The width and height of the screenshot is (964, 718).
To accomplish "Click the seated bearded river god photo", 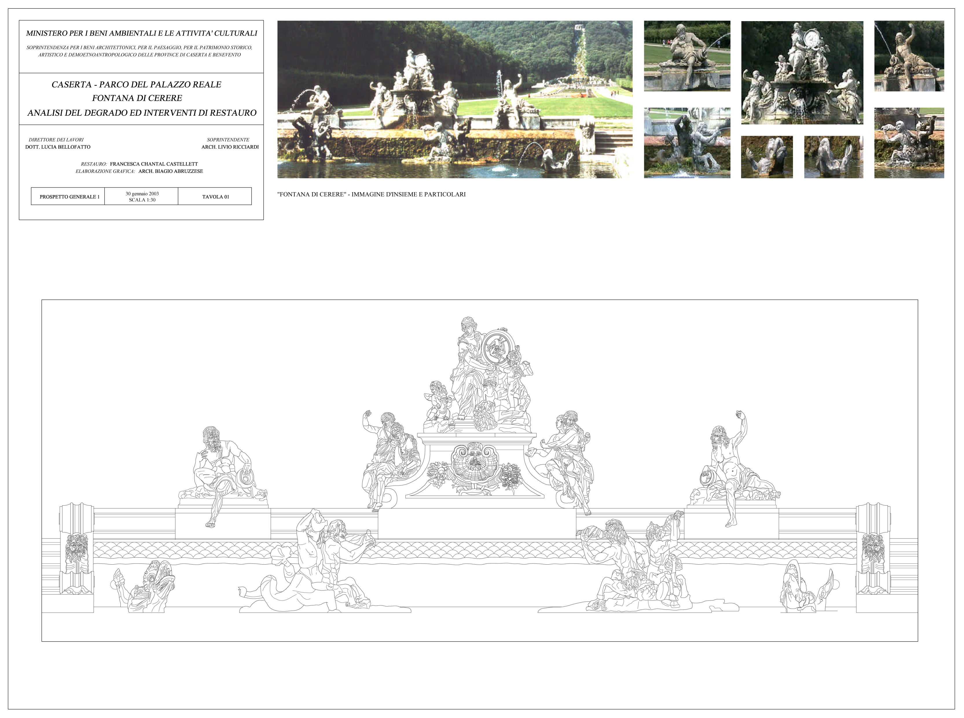I will 687,56.
